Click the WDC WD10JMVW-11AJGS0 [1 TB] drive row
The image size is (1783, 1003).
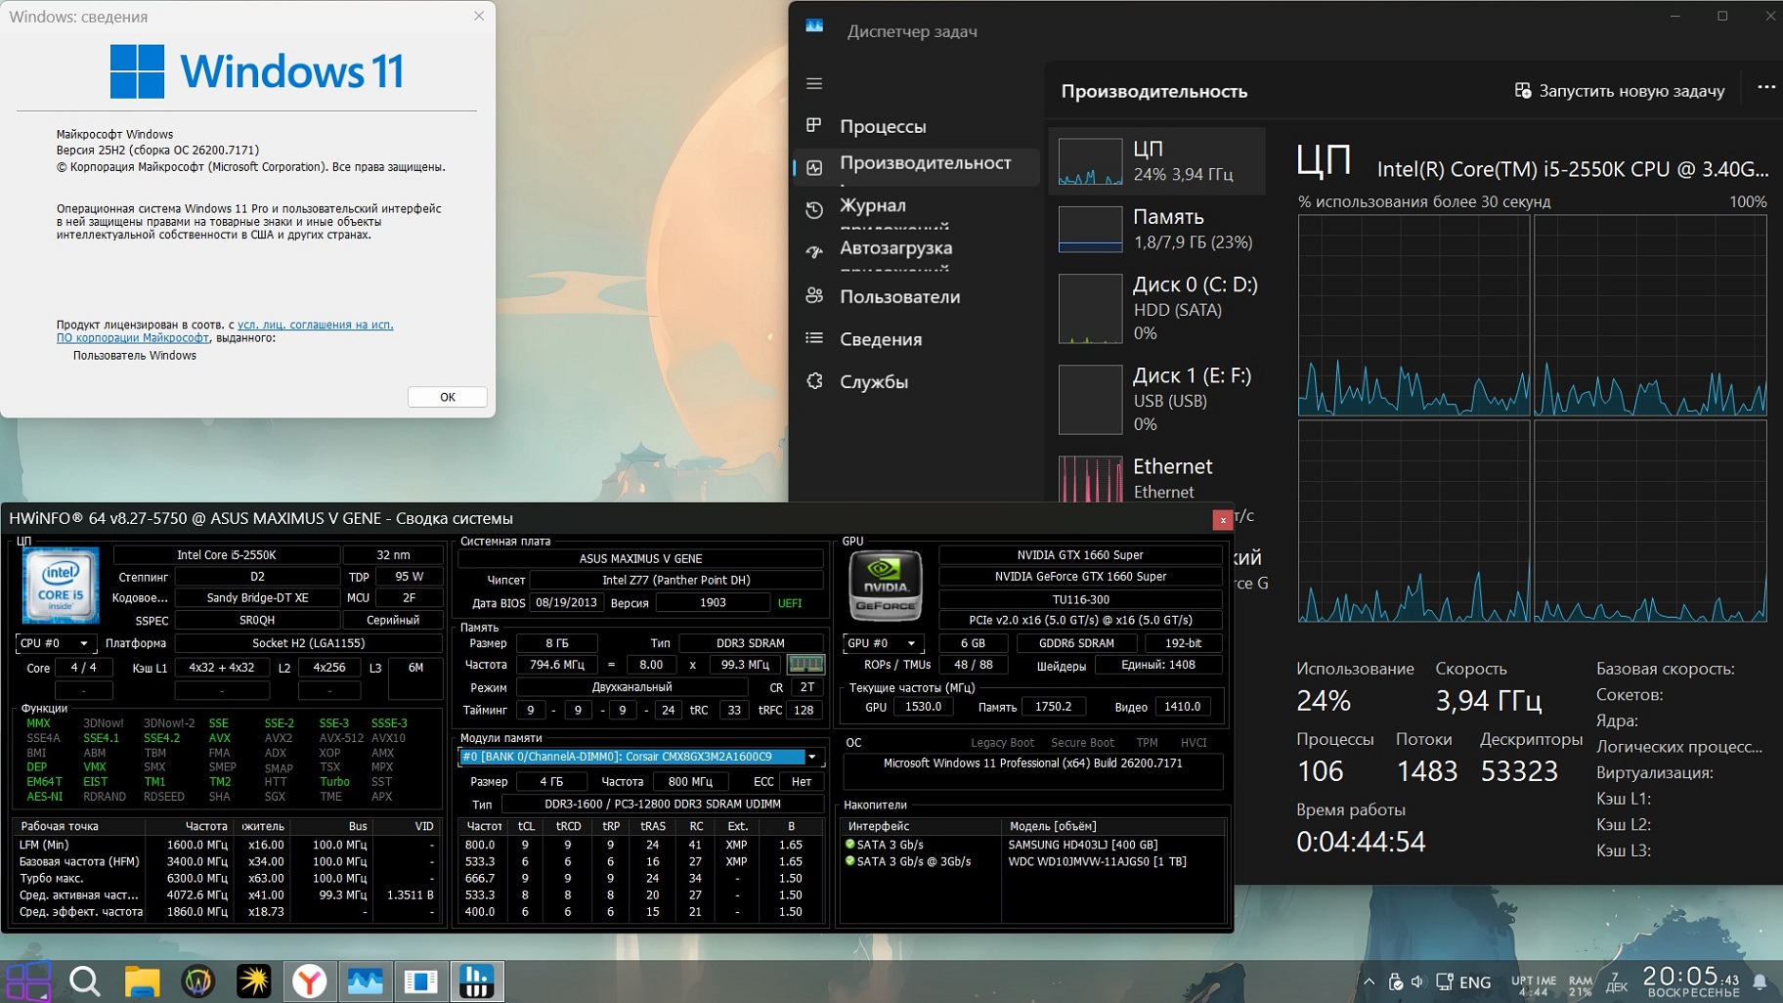pos(1032,861)
